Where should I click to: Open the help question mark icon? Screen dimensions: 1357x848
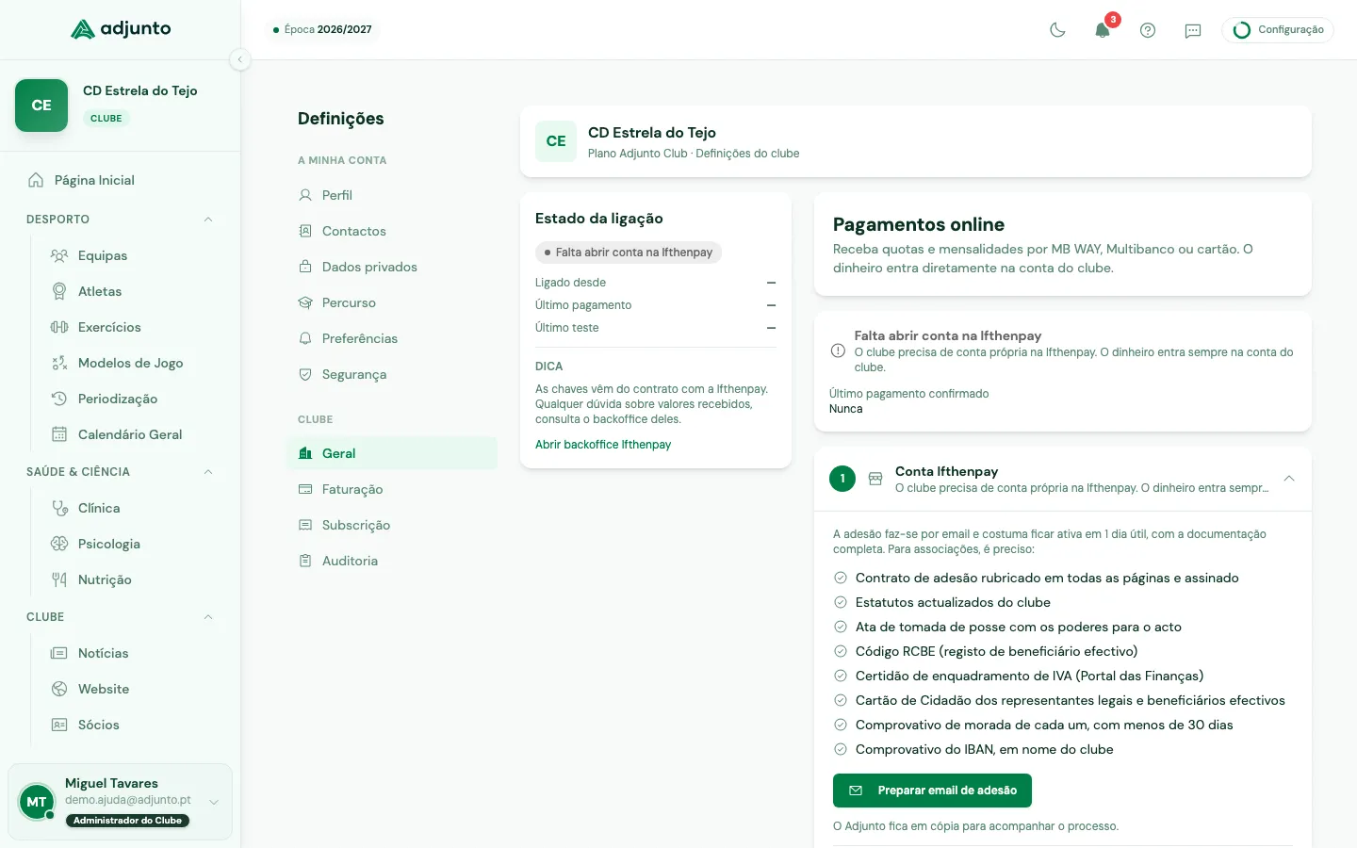[1148, 30]
